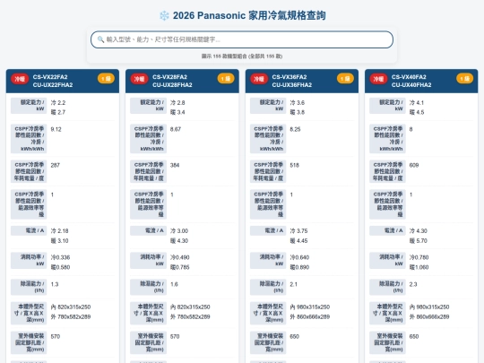Click the '冷0.640' power consumption value
Viewport: 484px width, 363px height.
pos(299,257)
